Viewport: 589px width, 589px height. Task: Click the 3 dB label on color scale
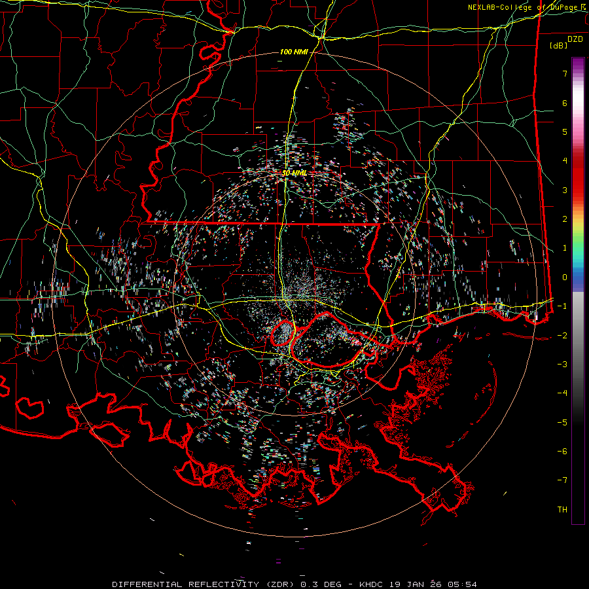(x=565, y=190)
